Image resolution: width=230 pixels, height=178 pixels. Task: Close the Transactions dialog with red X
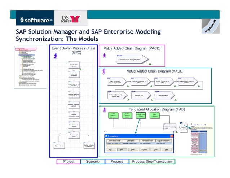(172, 136)
